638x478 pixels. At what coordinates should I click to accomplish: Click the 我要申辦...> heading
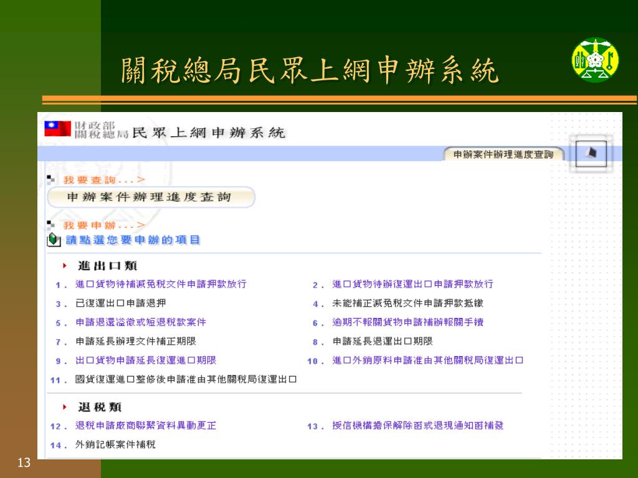point(104,225)
